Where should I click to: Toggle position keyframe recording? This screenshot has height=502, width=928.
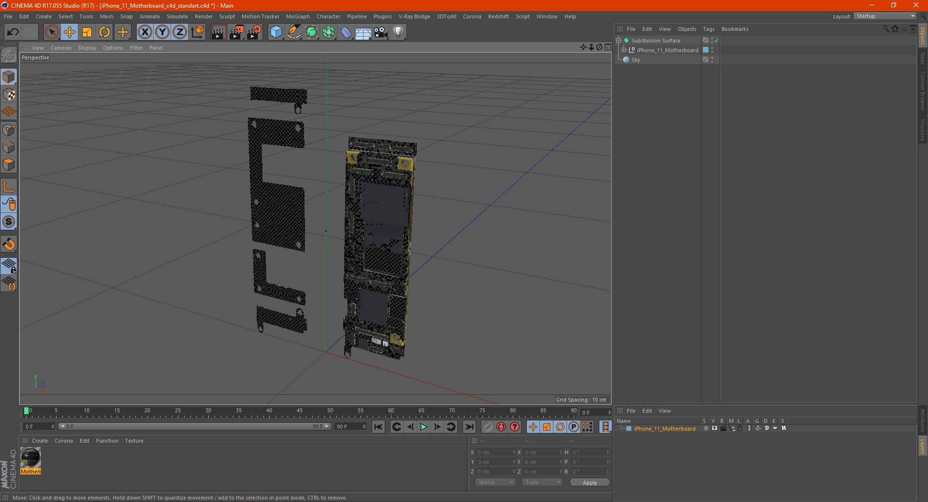tap(533, 427)
